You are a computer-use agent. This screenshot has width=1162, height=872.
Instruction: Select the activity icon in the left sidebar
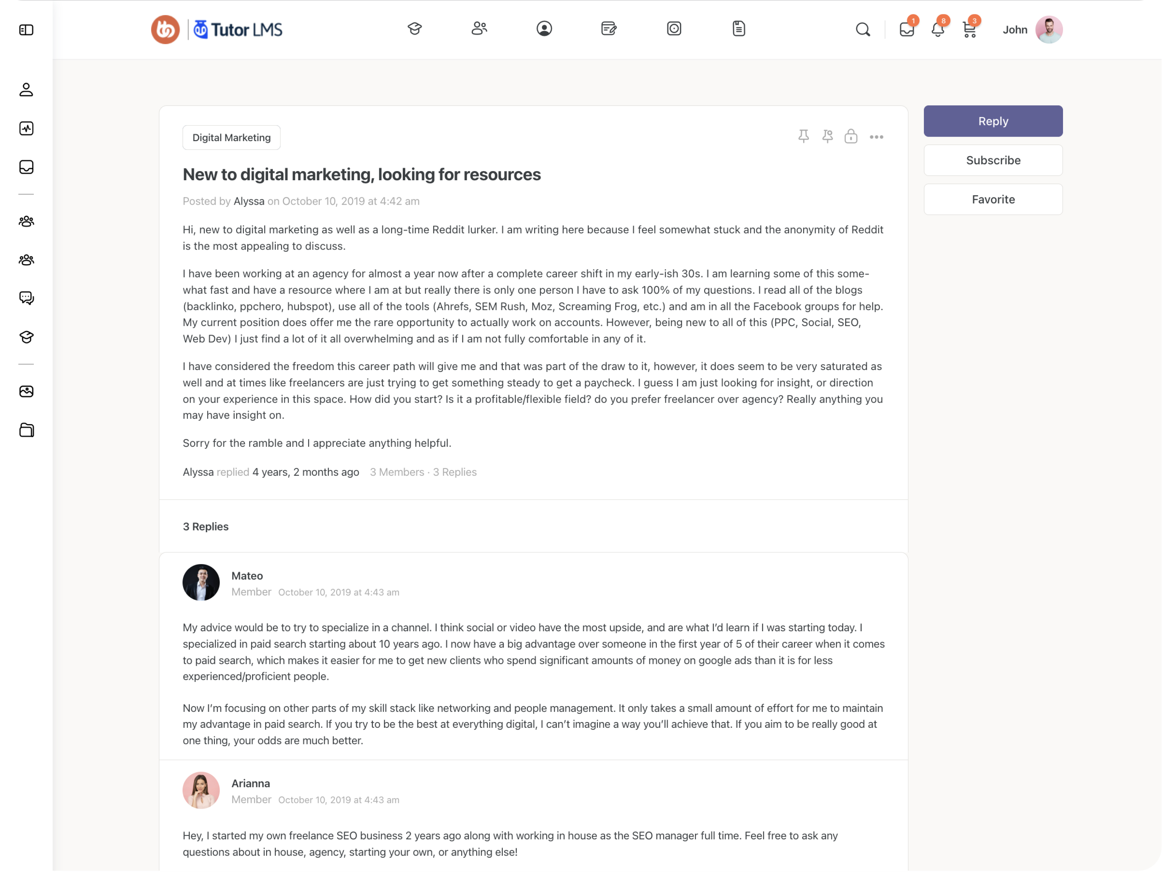26,128
